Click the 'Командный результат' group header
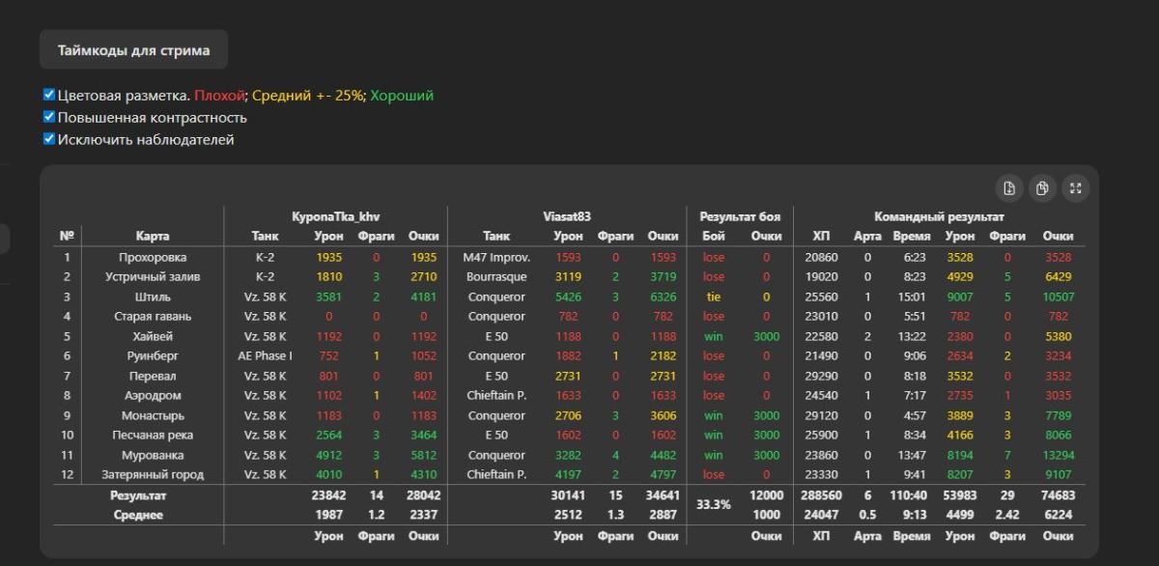Viewport: 1159px width, 566px height. tap(939, 217)
